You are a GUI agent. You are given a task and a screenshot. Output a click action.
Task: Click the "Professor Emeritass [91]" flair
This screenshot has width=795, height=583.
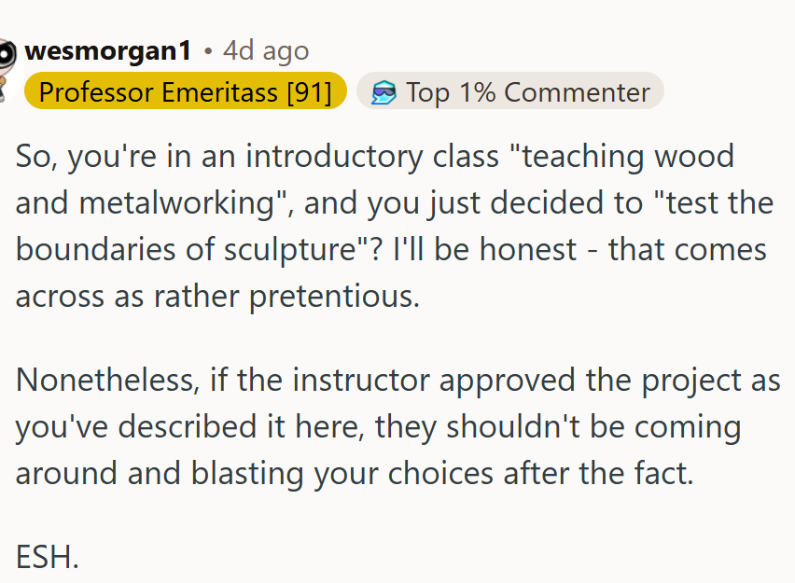[x=186, y=91]
